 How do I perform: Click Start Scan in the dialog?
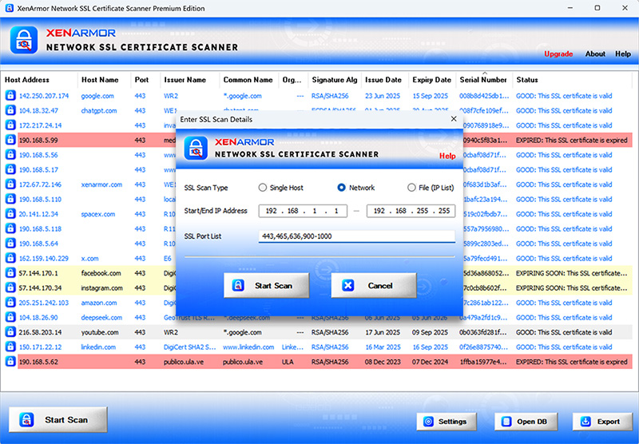coord(267,286)
